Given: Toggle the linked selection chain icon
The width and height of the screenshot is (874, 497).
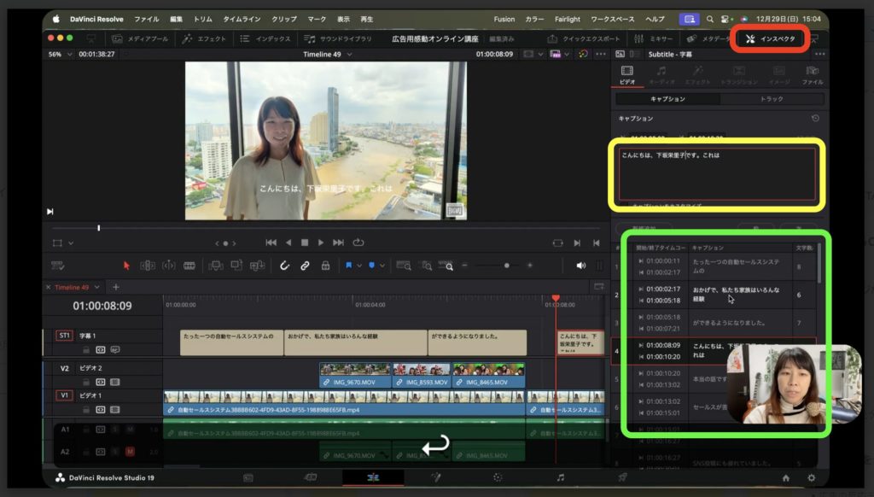Looking at the screenshot, I should point(305,266).
